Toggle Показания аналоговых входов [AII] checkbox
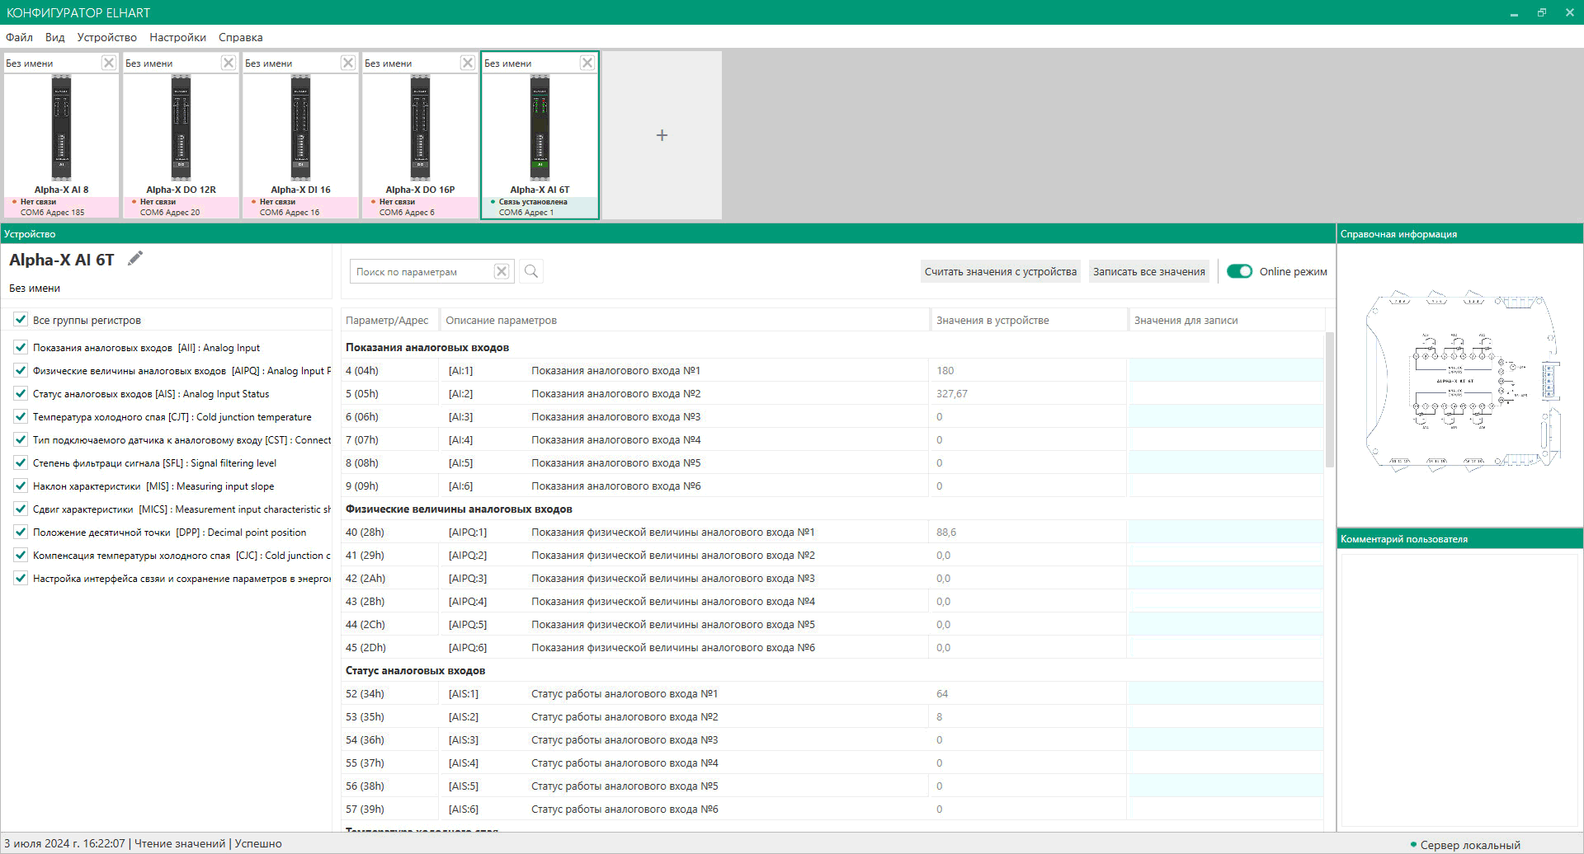 pos(21,348)
